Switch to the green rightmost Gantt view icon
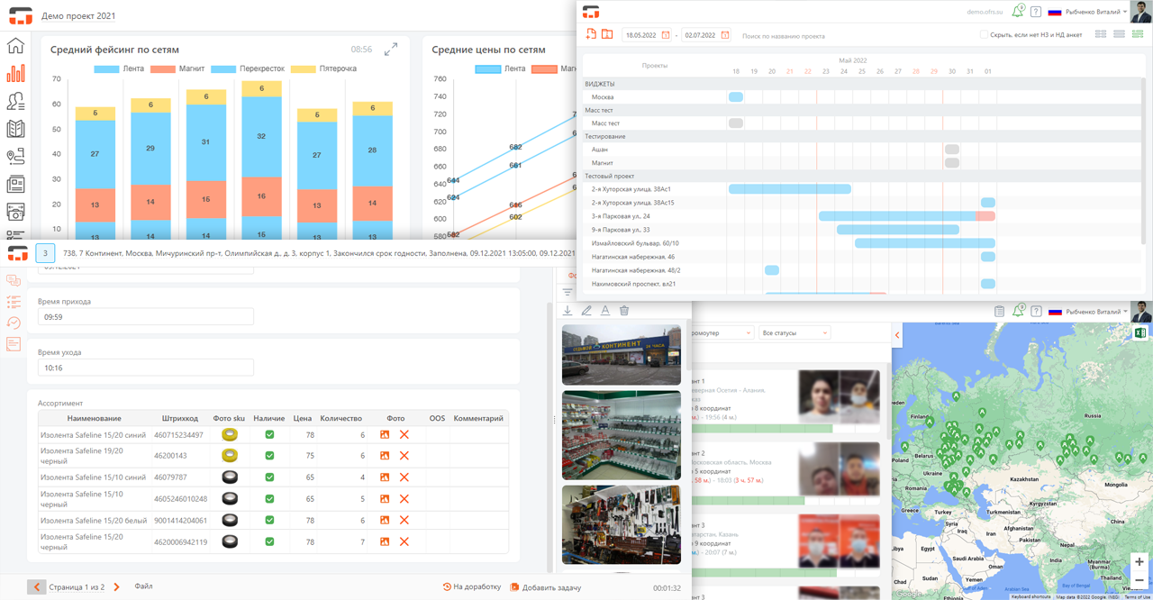The height and width of the screenshot is (600, 1153). coord(1139,34)
